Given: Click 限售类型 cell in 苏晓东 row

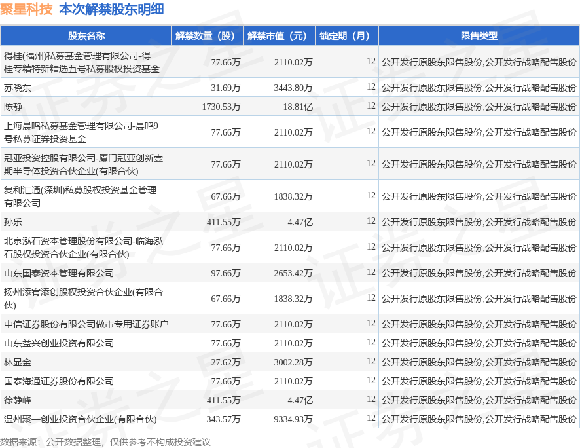Looking at the screenshot, I should 479,88.
